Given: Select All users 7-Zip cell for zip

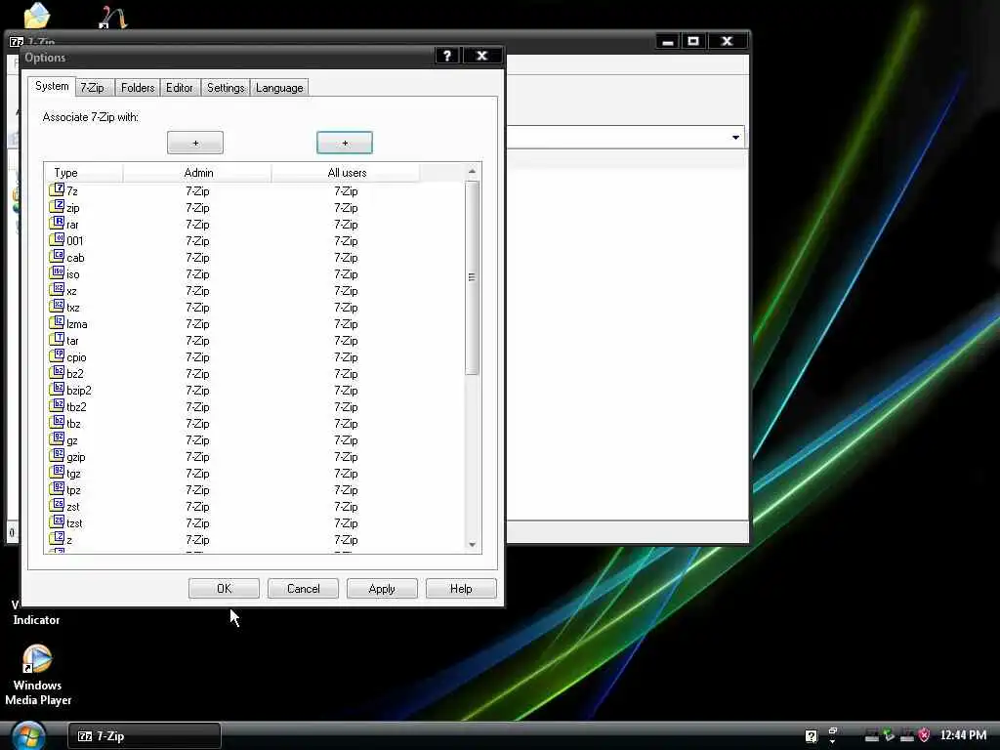Looking at the screenshot, I should click(347, 207).
